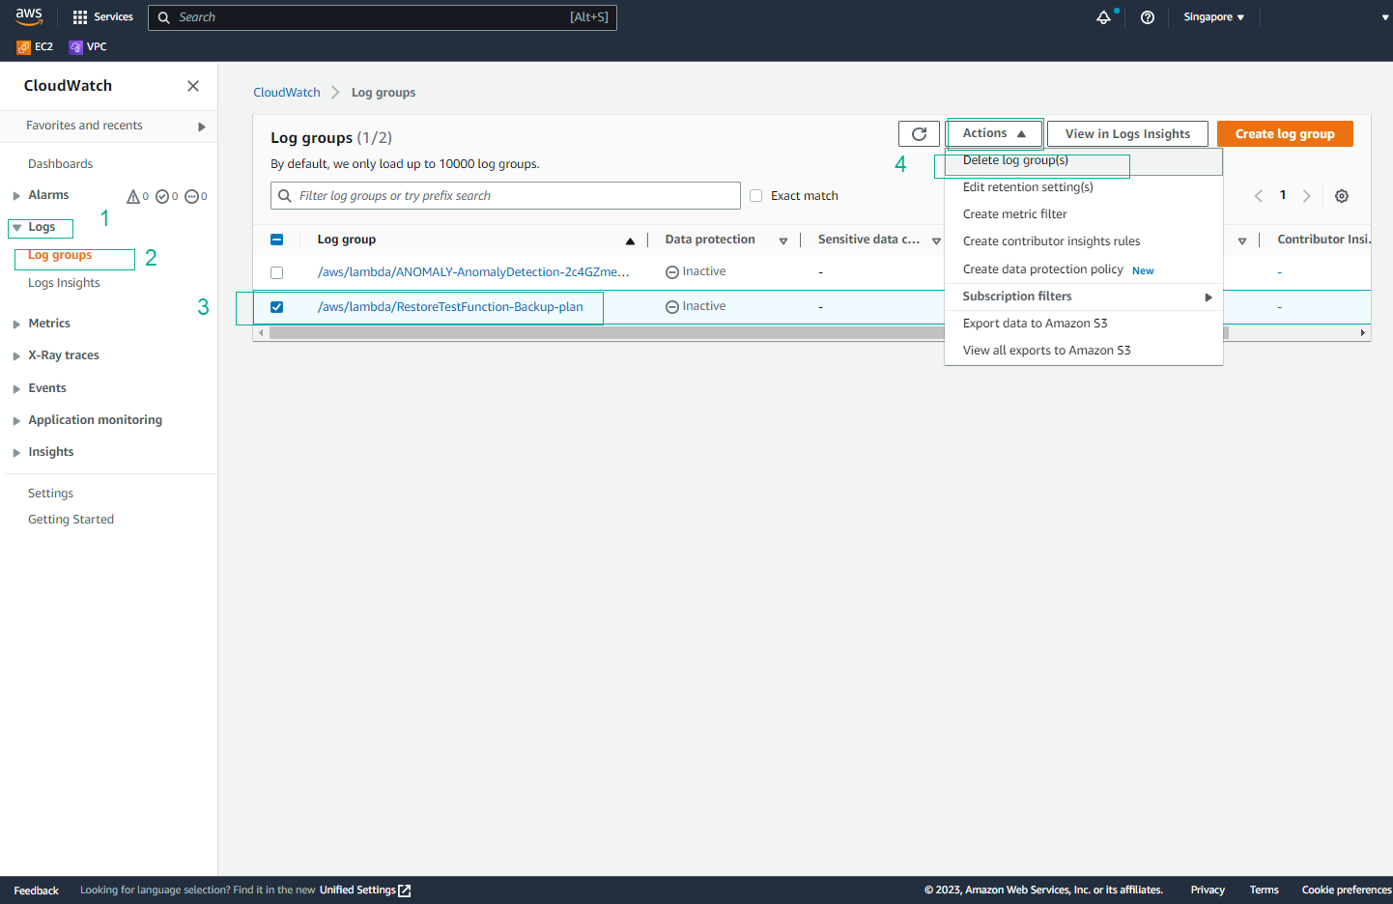The image size is (1393, 904).
Task: Expand the Alarms section
Action: point(16,196)
